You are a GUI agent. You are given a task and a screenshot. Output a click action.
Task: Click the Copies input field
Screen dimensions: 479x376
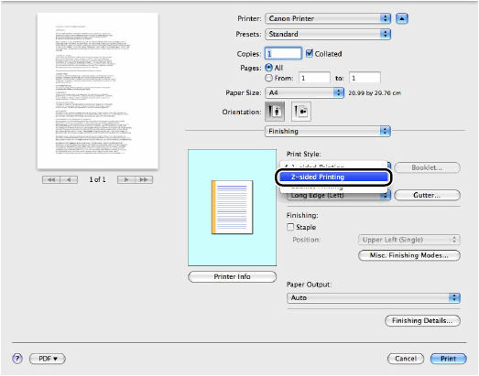(x=283, y=54)
